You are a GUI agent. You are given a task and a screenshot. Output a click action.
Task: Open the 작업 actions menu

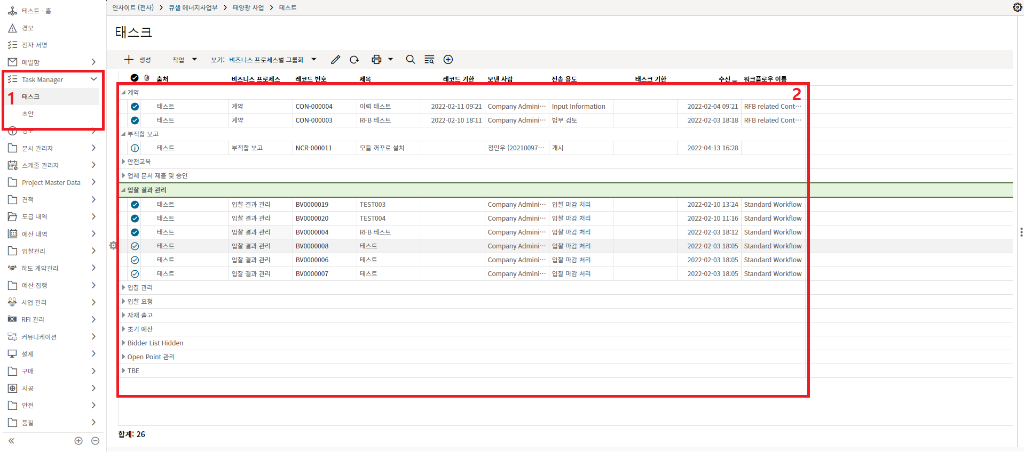pos(184,60)
